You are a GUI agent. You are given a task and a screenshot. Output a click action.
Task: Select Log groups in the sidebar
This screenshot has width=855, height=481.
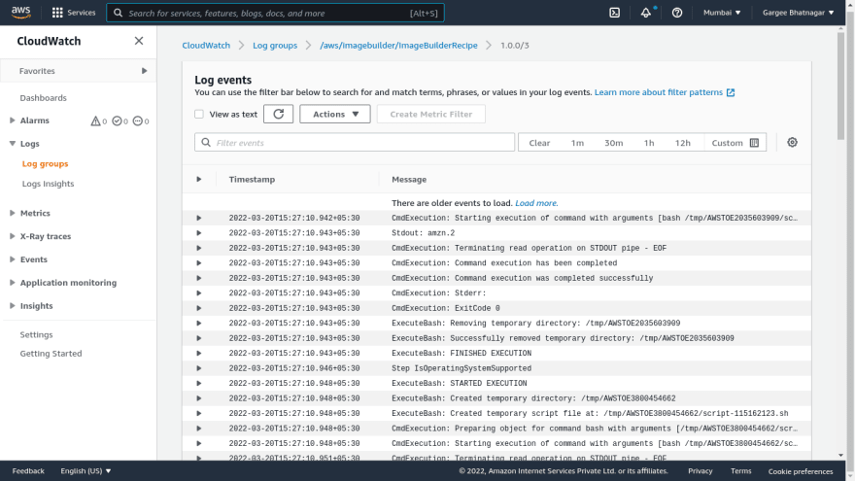pyautogui.click(x=46, y=163)
